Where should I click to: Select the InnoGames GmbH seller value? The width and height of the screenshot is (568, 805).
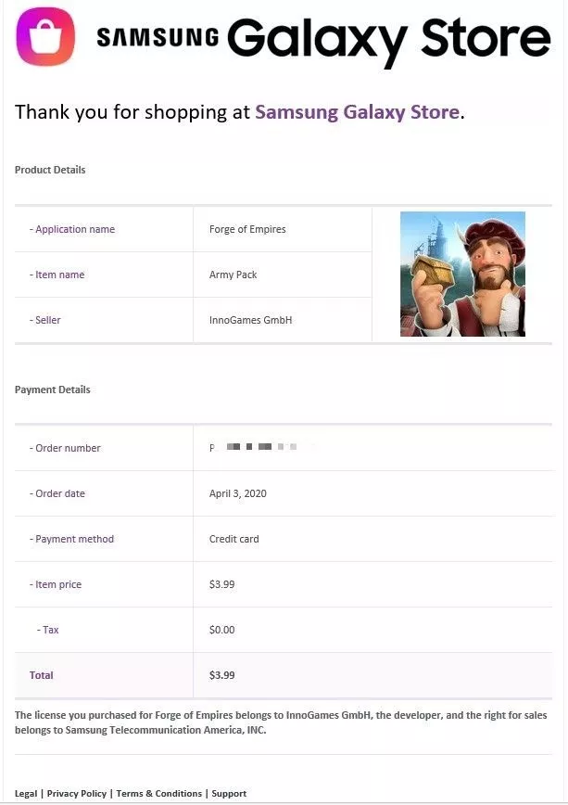click(250, 320)
